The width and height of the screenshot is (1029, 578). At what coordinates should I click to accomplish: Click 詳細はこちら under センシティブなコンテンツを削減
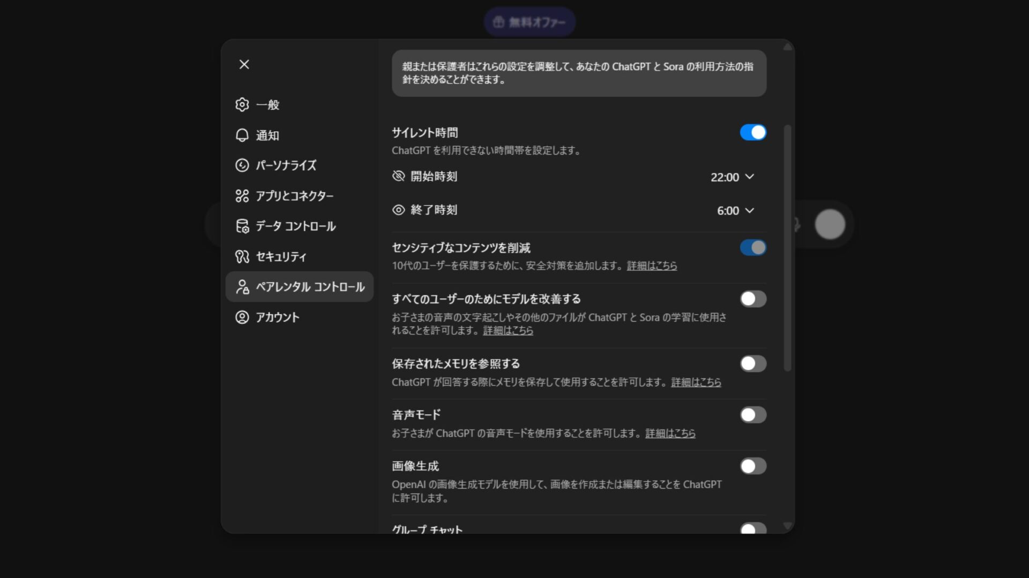pos(651,265)
